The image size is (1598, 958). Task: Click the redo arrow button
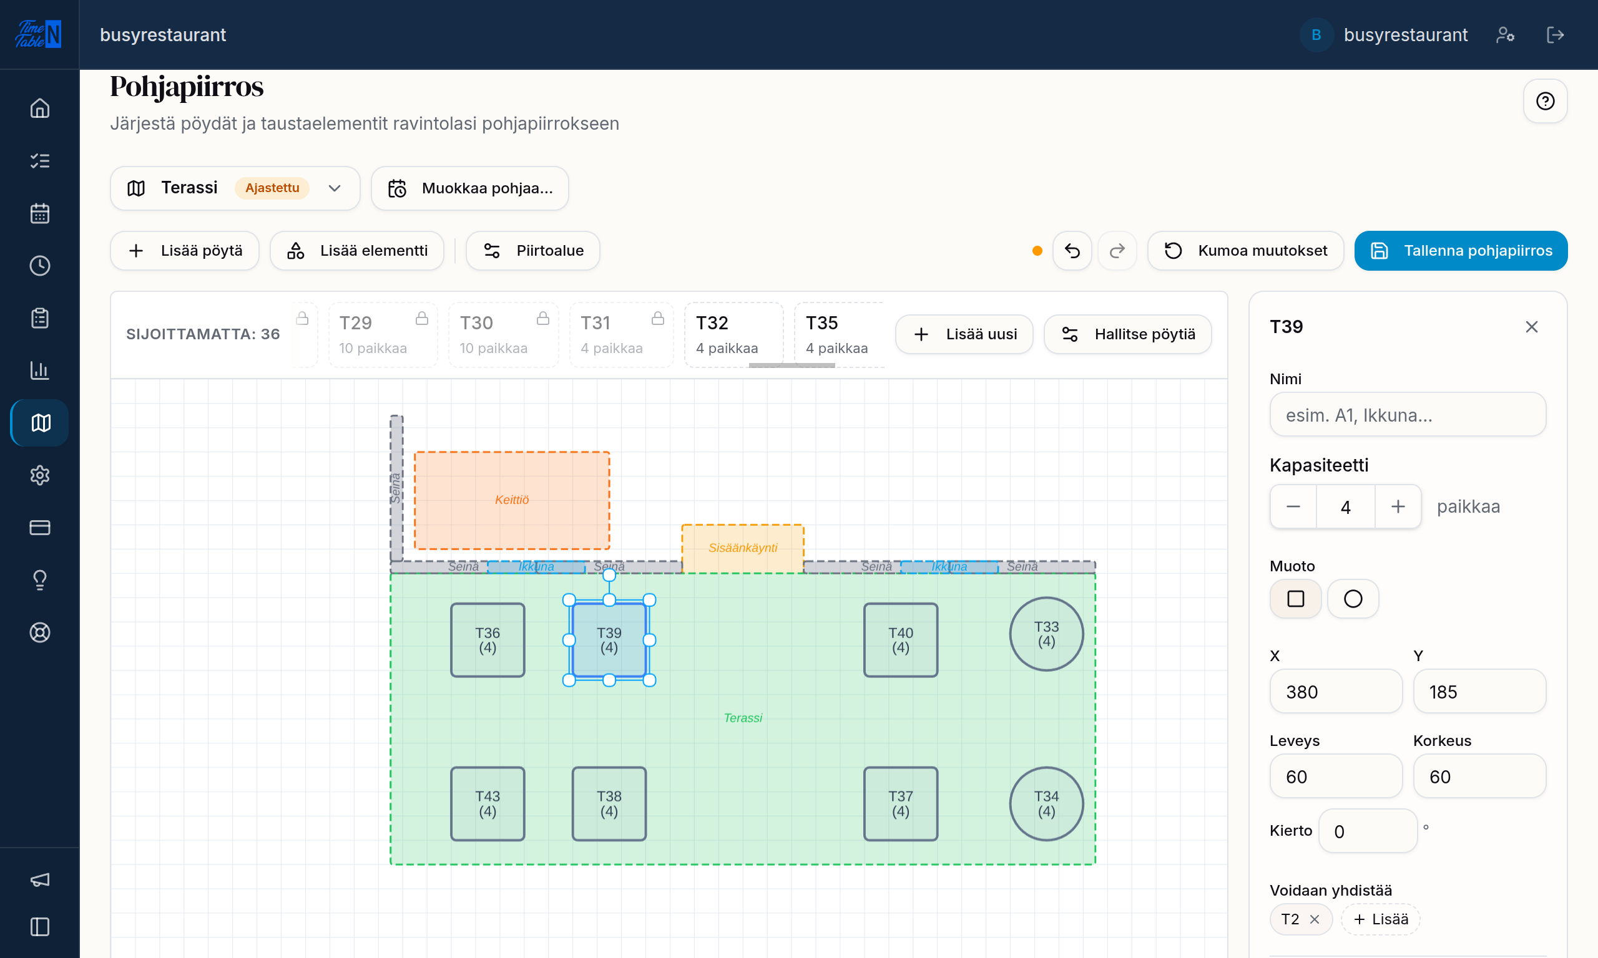(x=1117, y=251)
